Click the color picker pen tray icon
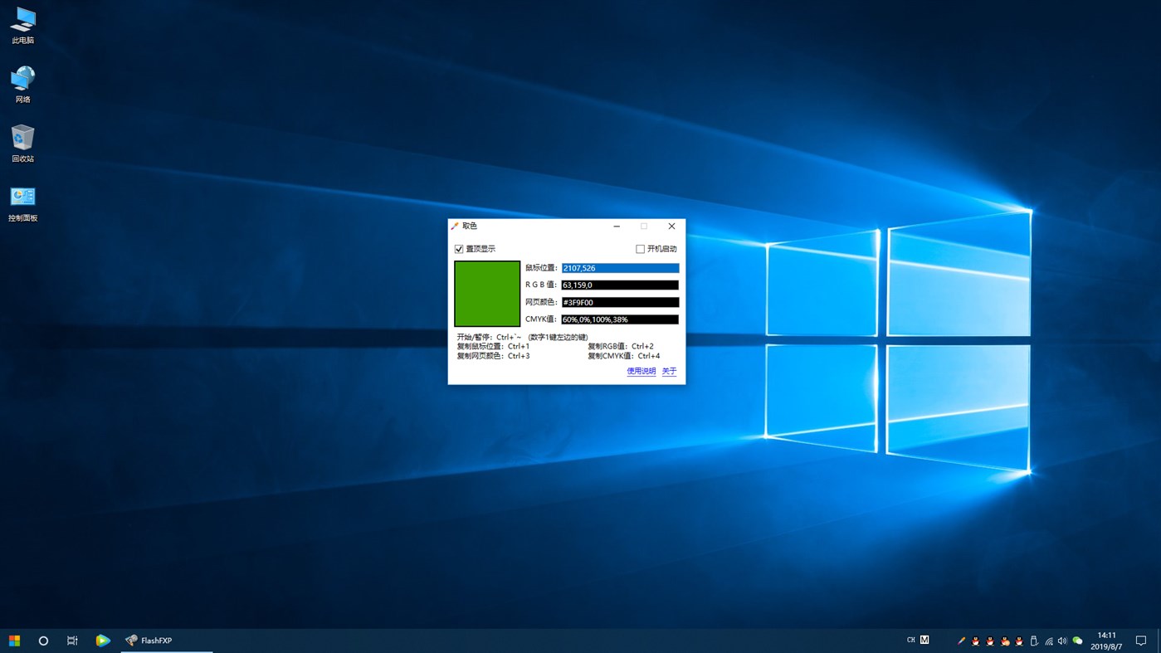The image size is (1161, 653). click(x=961, y=641)
